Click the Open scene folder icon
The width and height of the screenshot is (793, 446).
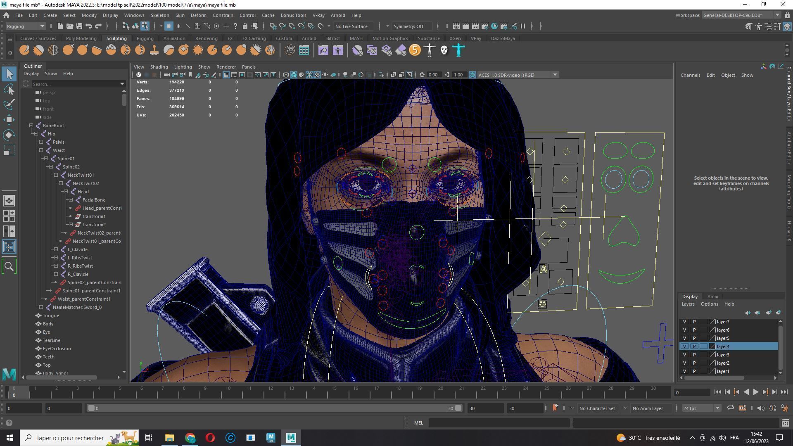69,26
